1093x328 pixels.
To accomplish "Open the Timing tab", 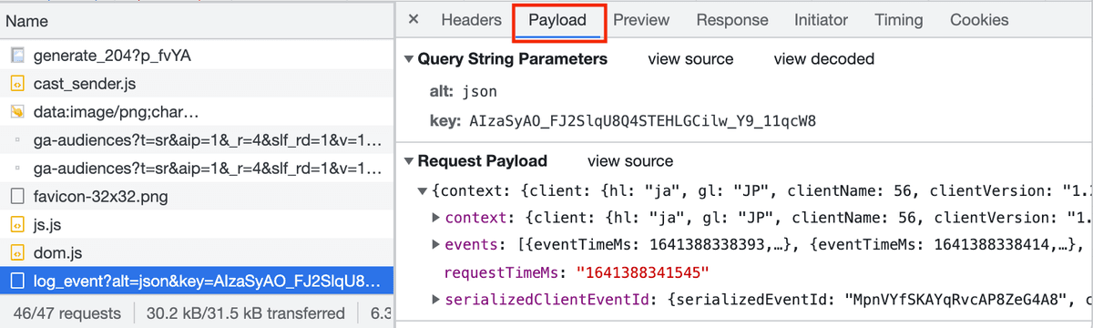I will pos(899,20).
